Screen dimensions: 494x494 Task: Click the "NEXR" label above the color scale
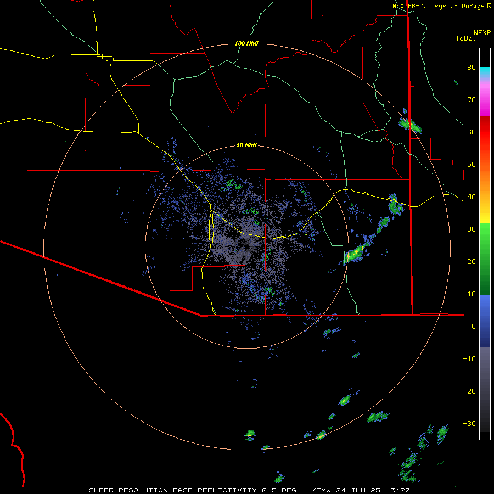482,33
